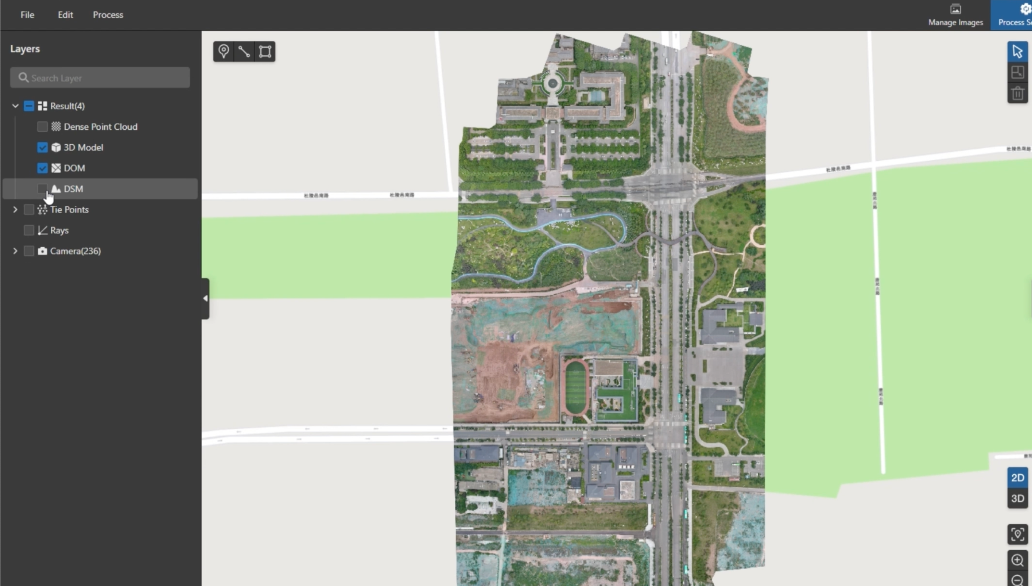
Task: Open Manage Images
Action: (x=955, y=15)
